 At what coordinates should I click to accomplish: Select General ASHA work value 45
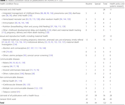pos(111,99)
